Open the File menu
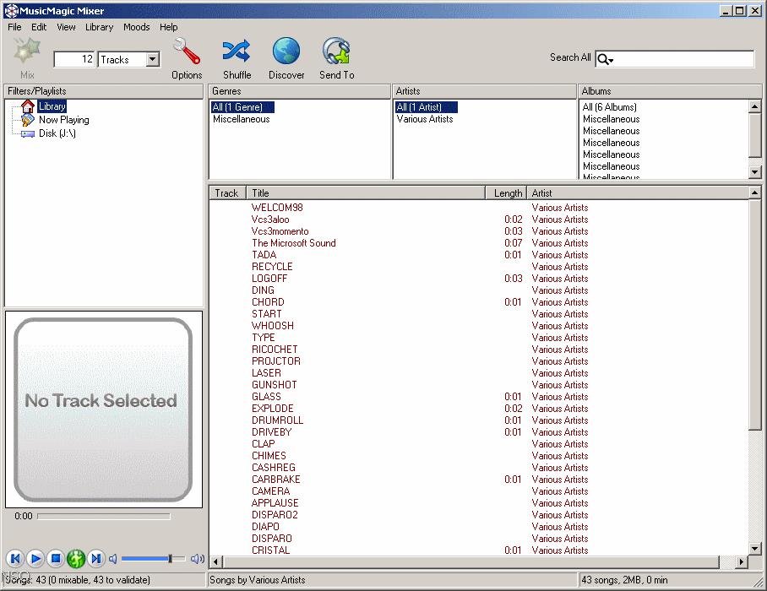This screenshot has height=591, width=767. pyautogui.click(x=14, y=27)
